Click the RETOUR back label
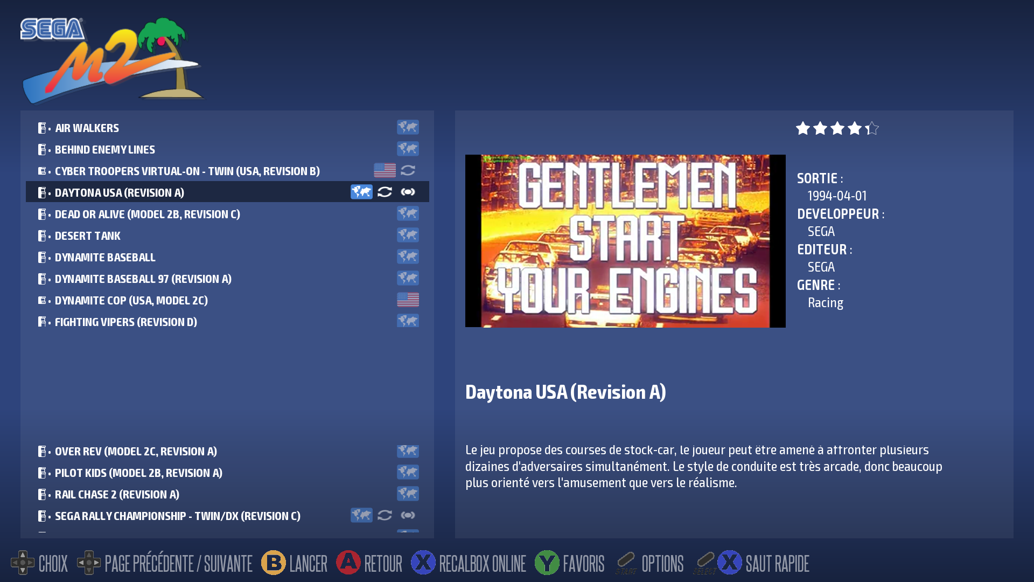 pos(383,564)
